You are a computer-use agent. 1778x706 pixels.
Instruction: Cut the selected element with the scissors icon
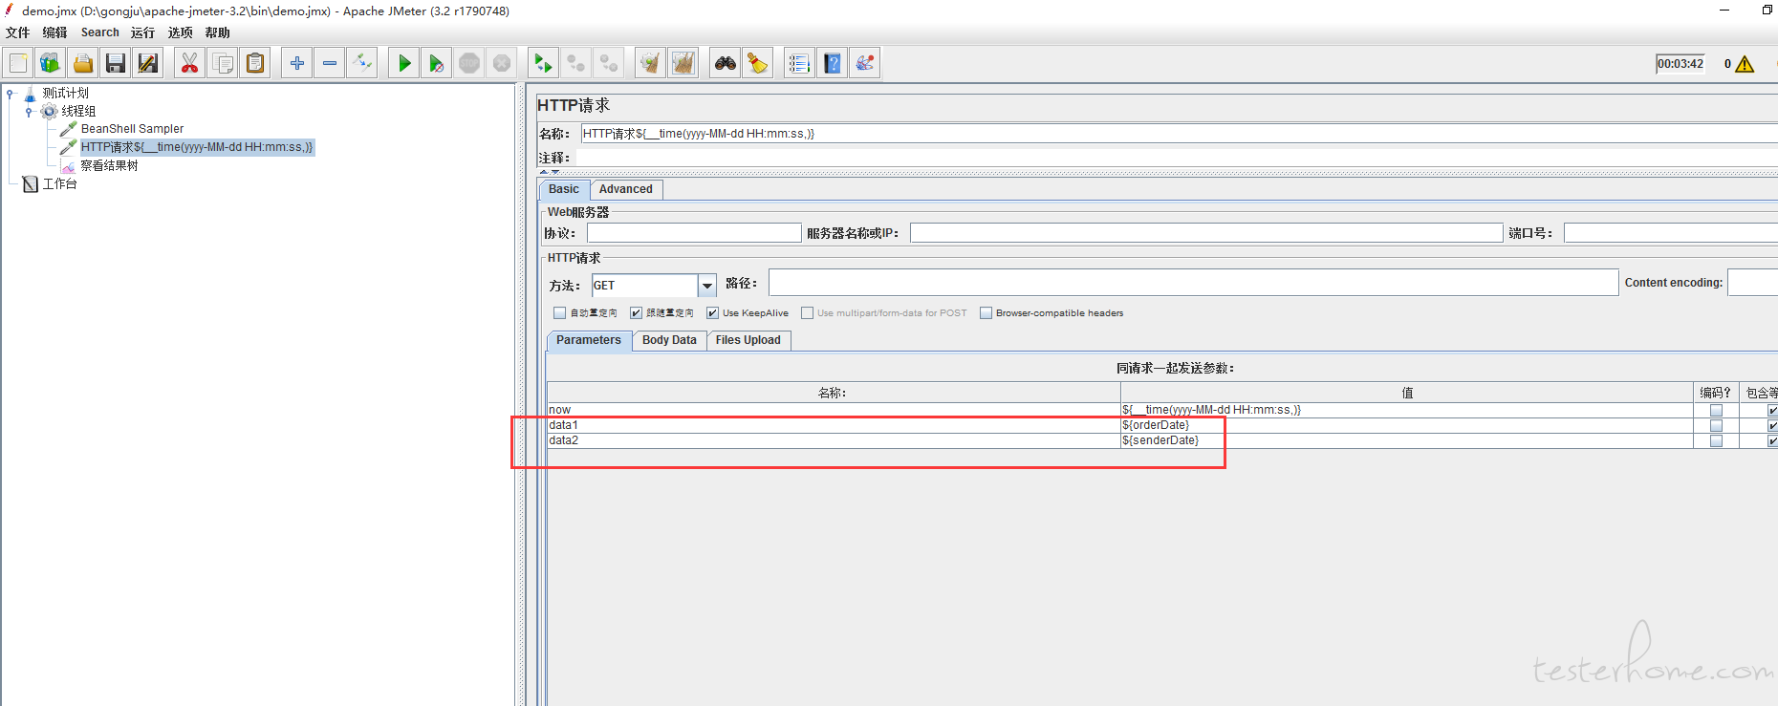point(189,64)
